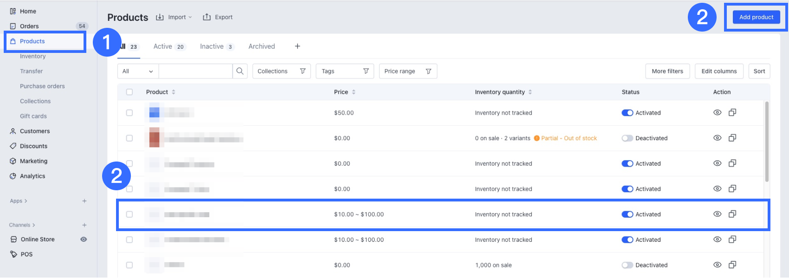Click the product search input field

click(x=195, y=71)
